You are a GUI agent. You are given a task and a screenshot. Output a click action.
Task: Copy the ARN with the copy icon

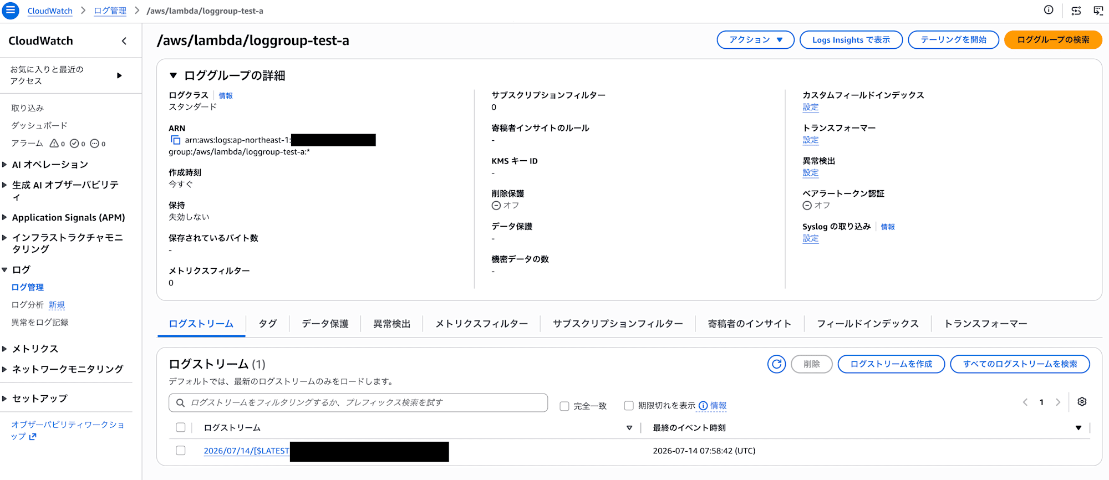point(175,140)
